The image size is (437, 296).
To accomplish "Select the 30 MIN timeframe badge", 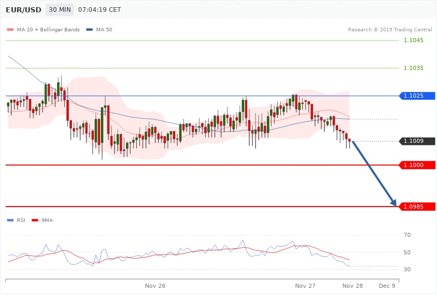I will (x=60, y=10).
